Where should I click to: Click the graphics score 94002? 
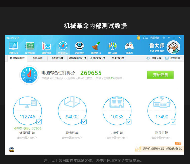(72, 117)
